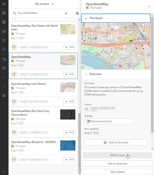The height and width of the screenshot is (175, 154).
Task: Open the Tables icon in the sidebar
Action: [x=4, y=13]
